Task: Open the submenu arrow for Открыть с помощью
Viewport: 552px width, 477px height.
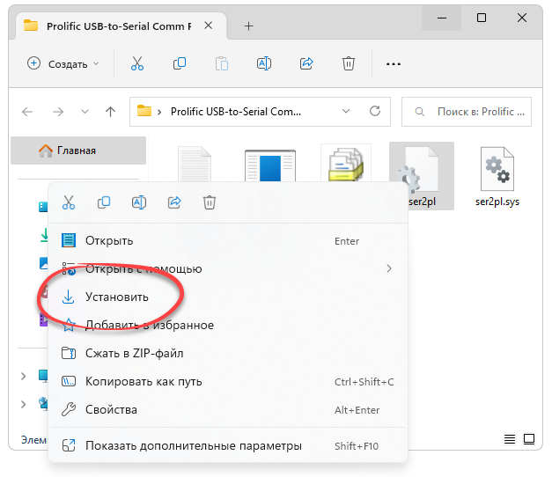Action: tap(389, 268)
